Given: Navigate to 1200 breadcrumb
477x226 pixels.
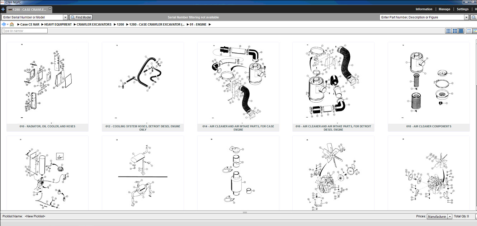Looking at the screenshot, I should pyautogui.click(x=121, y=24).
